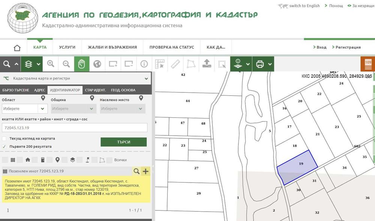Open the 'ЖАЛБИ И ВЪЗРАЖЕНИЯ' menu tab
375x221 pixels.
tap(112, 47)
